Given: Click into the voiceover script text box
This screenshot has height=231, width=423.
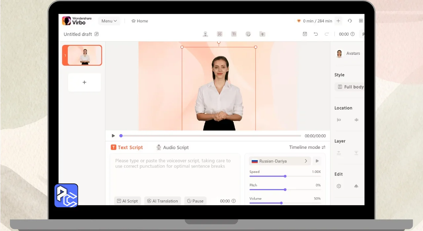Looking at the screenshot, I should click(x=175, y=174).
